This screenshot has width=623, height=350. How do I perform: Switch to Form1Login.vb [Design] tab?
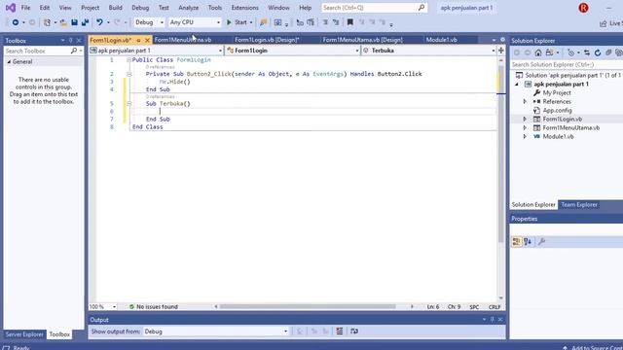(x=267, y=40)
